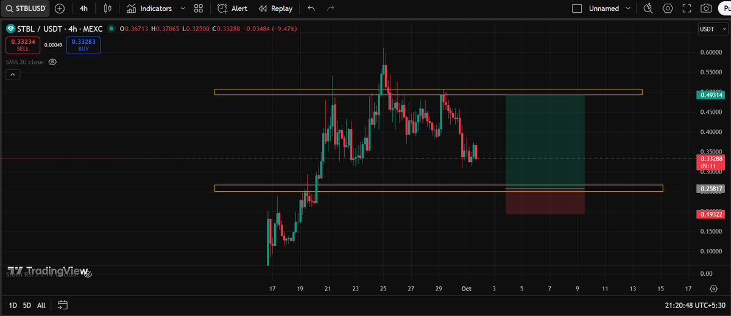Click the 0.25817 entry price label
731x316 pixels.
710,189
